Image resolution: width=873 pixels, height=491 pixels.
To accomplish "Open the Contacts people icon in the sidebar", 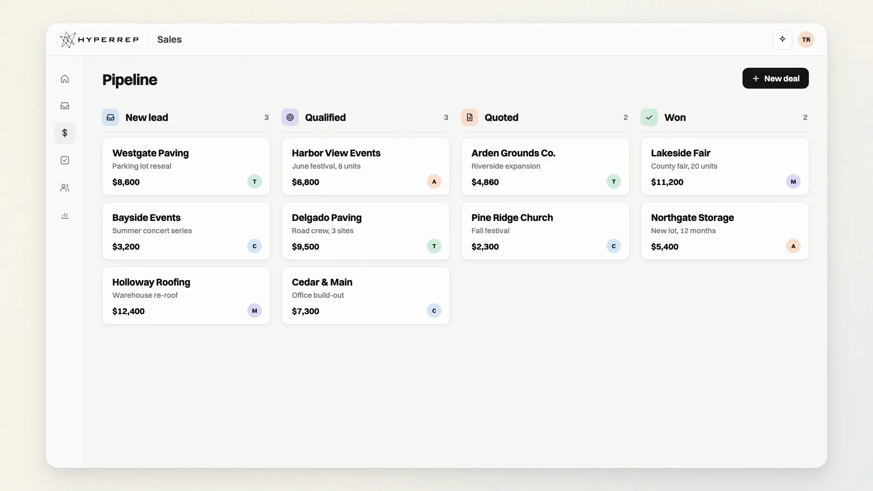I will 65,188.
